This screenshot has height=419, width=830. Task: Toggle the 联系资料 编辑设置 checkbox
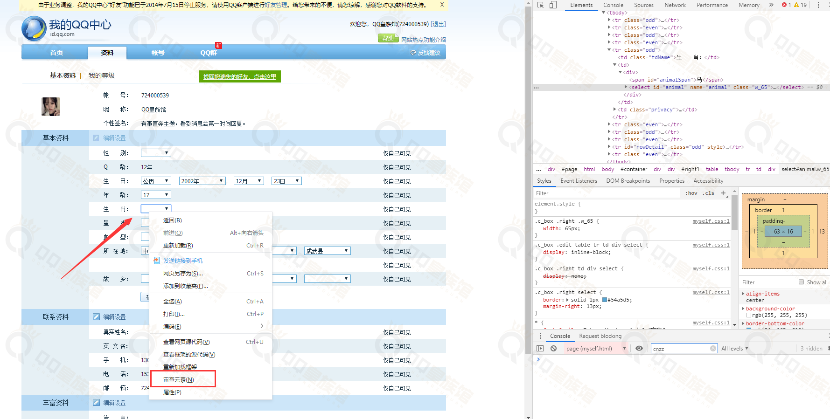click(x=96, y=317)
